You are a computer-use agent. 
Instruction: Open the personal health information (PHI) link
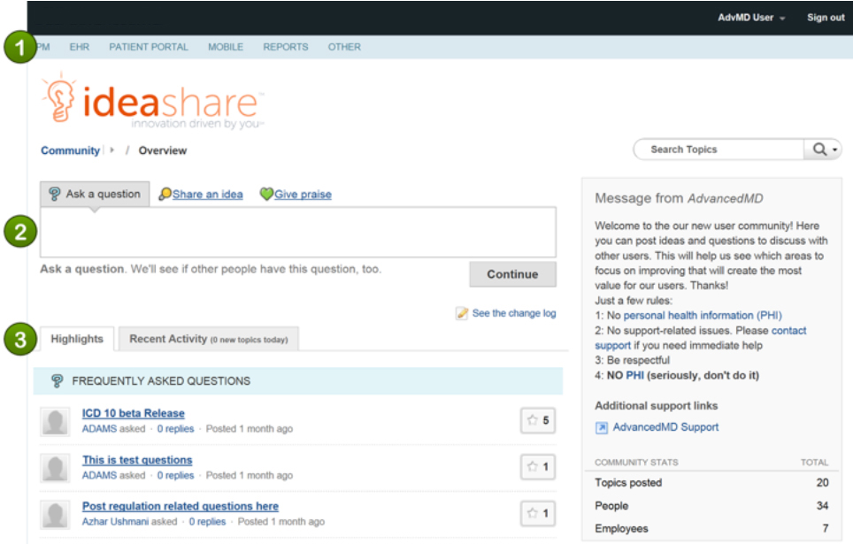703,316
